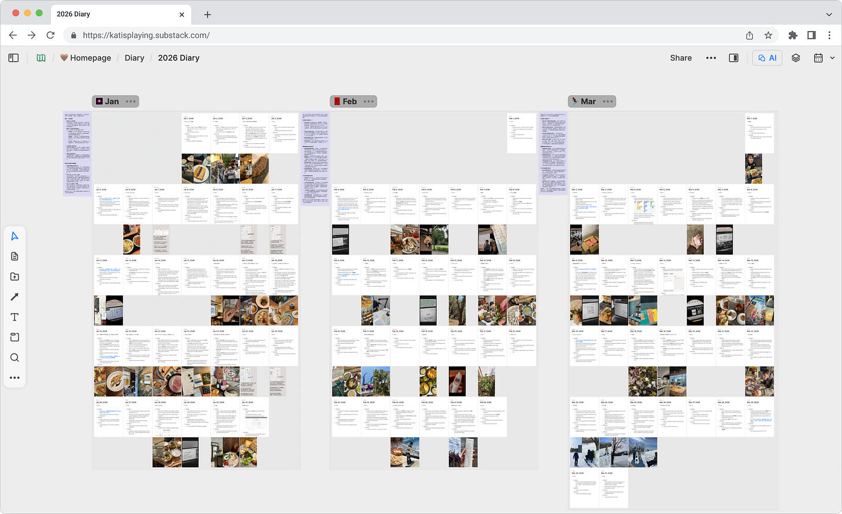
Task: Select the arrow connector drawing tool
Action: 14,297
